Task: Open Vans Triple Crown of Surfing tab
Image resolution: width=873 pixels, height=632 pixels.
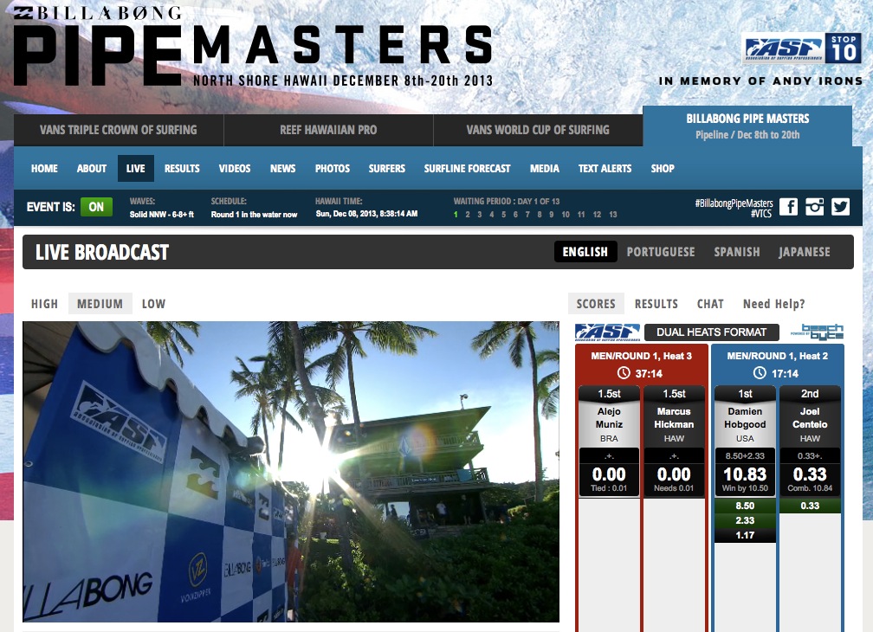Action: coord(119,130)
